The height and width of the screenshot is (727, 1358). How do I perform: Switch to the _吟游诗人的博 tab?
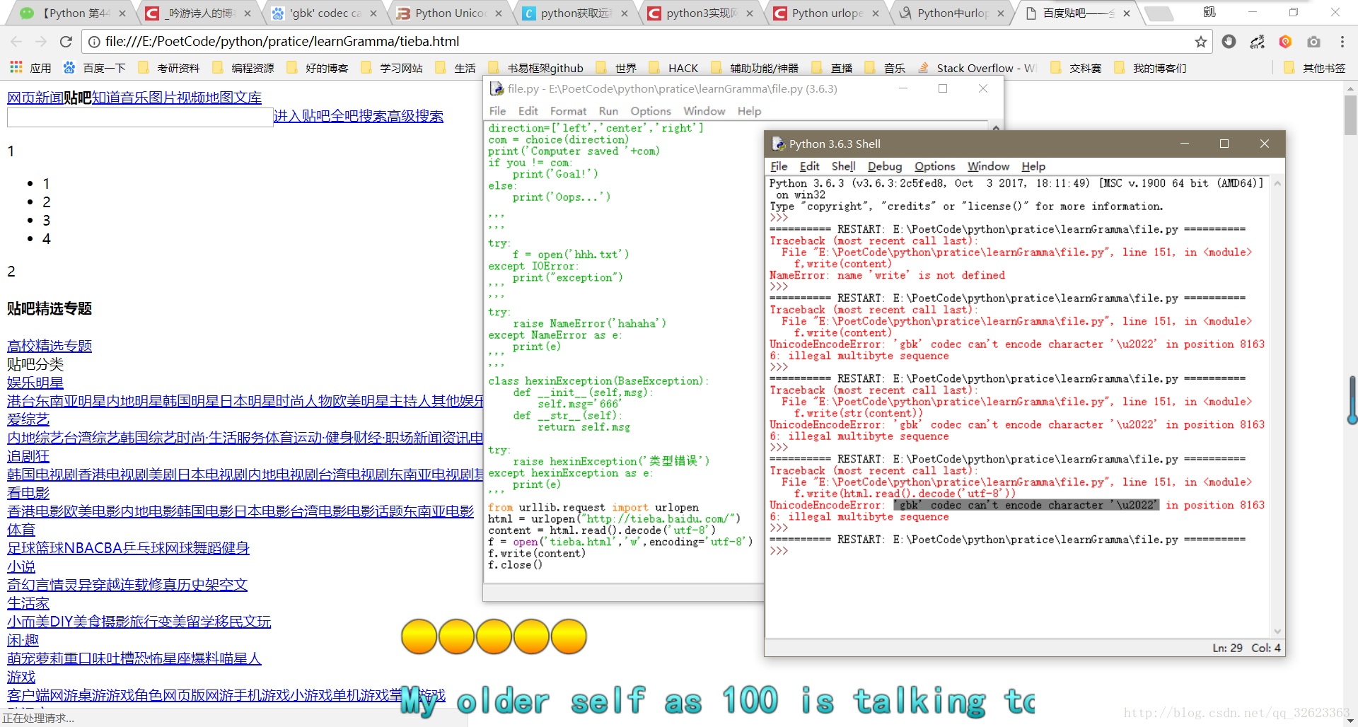click(199, 13)
